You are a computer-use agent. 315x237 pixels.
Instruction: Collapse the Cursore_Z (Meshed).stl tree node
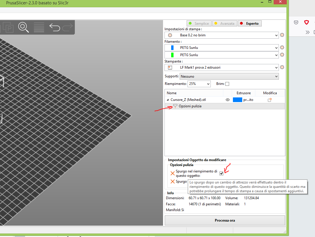point(168,100)
